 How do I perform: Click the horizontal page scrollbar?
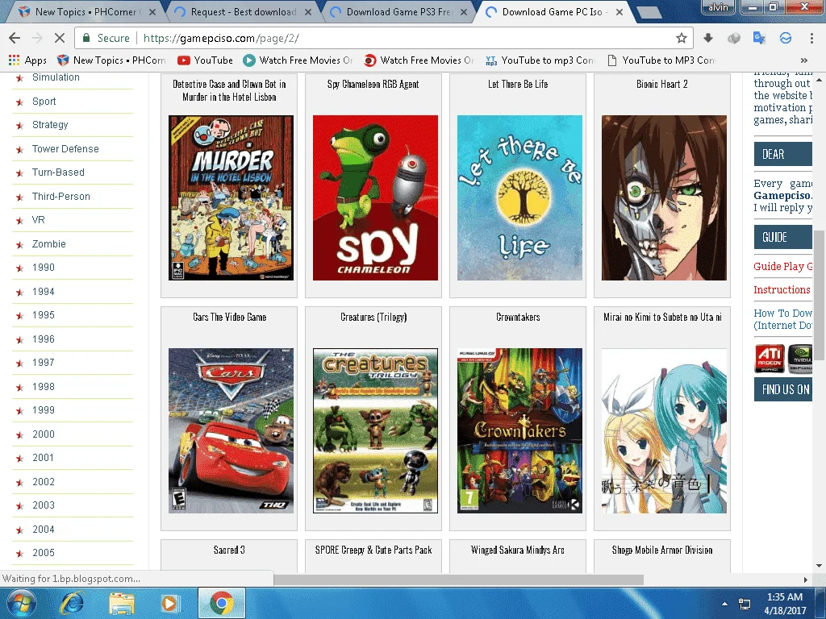click(458, 580)
